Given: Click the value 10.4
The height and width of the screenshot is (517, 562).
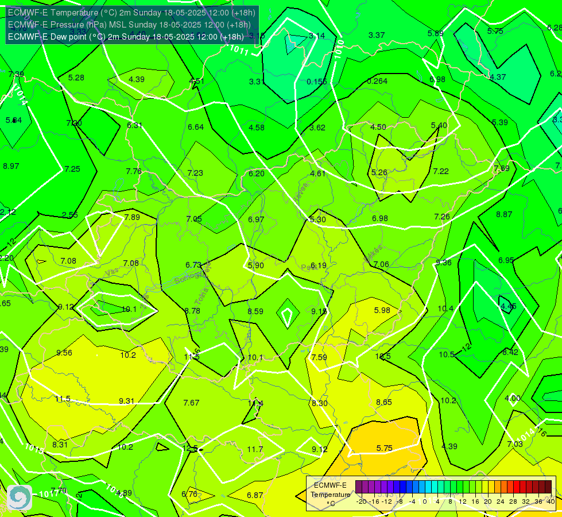Looking at the screenshot, I should pyautogui.click(x=445, y=308).
